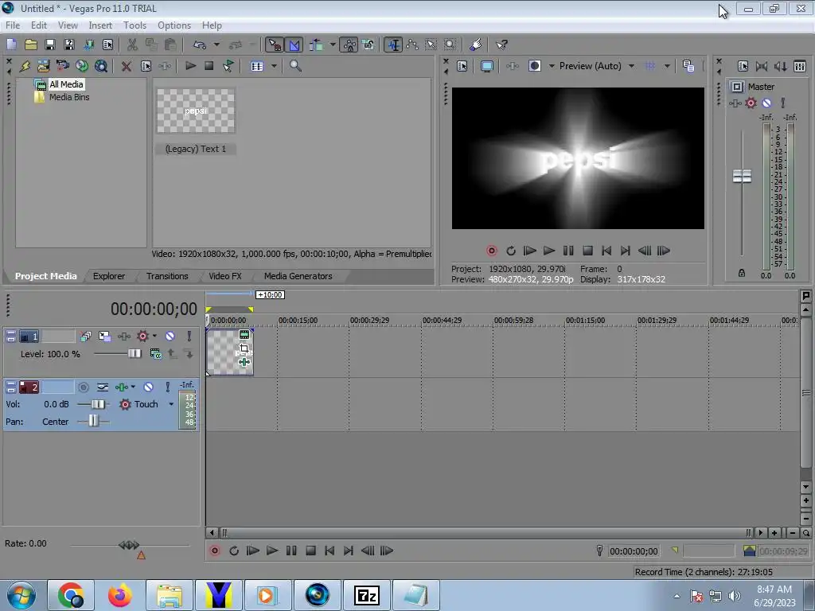Open Split Screen View dropdown arrow
The image size is (815, 611).
pyautogui.click(x=552, y=66)
